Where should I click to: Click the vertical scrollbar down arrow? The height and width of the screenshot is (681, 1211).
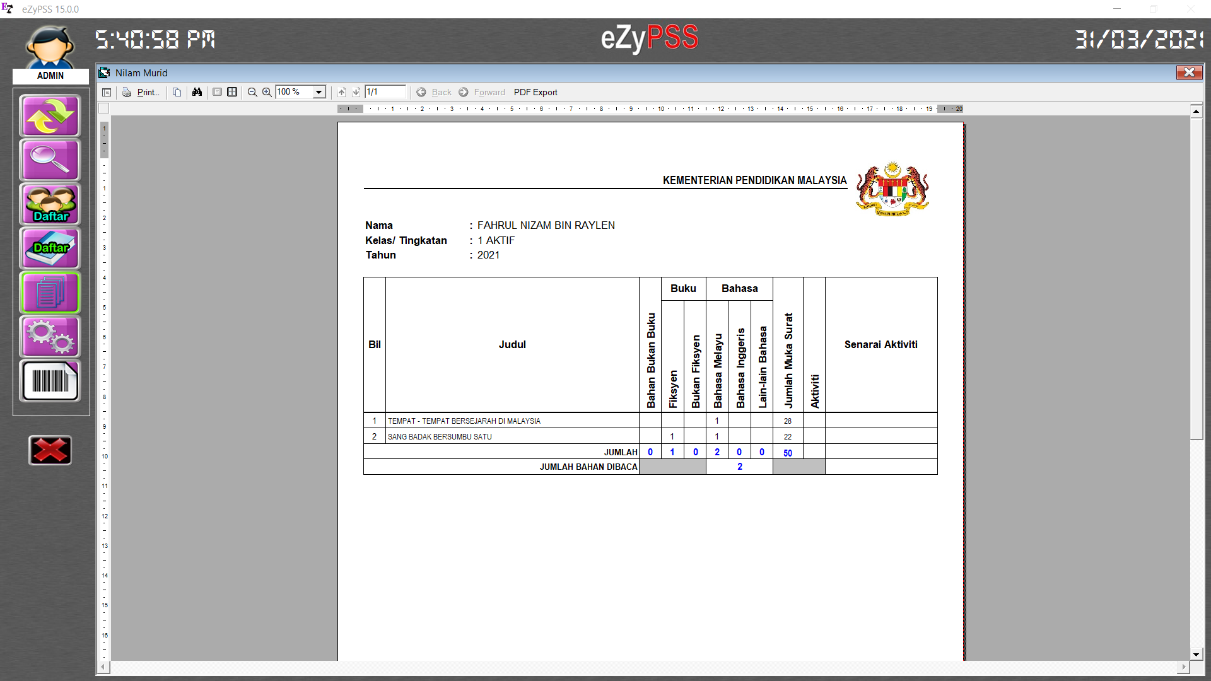[x=1196, y=655]
